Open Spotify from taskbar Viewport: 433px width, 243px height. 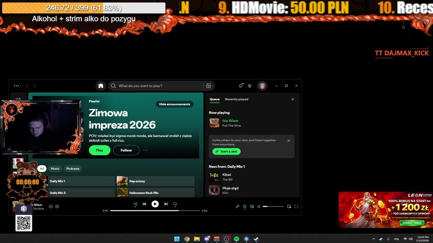pyautogui.click(x=236, y=239)
